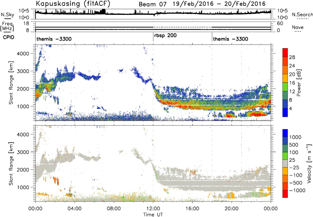The height and width of the screenshot is (217, 313).
Task: Click the yellow segment of the Power color bar near 16
Action: (x=285, y=78)
